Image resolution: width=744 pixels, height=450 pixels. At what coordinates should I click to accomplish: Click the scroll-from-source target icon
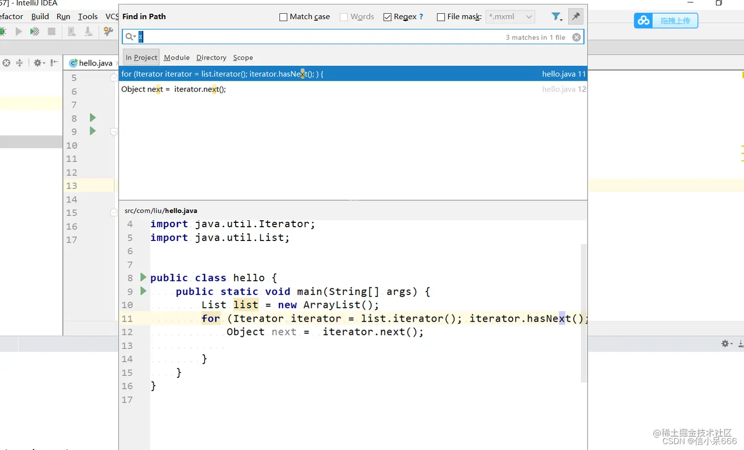pos(6,63)
